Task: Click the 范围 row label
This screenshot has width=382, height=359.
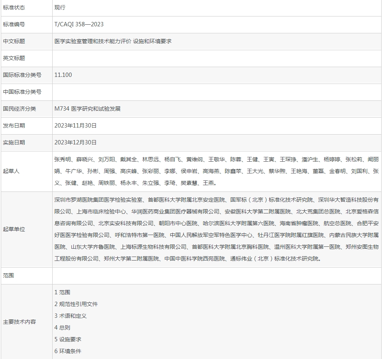Action: click(x=8, y=275)
